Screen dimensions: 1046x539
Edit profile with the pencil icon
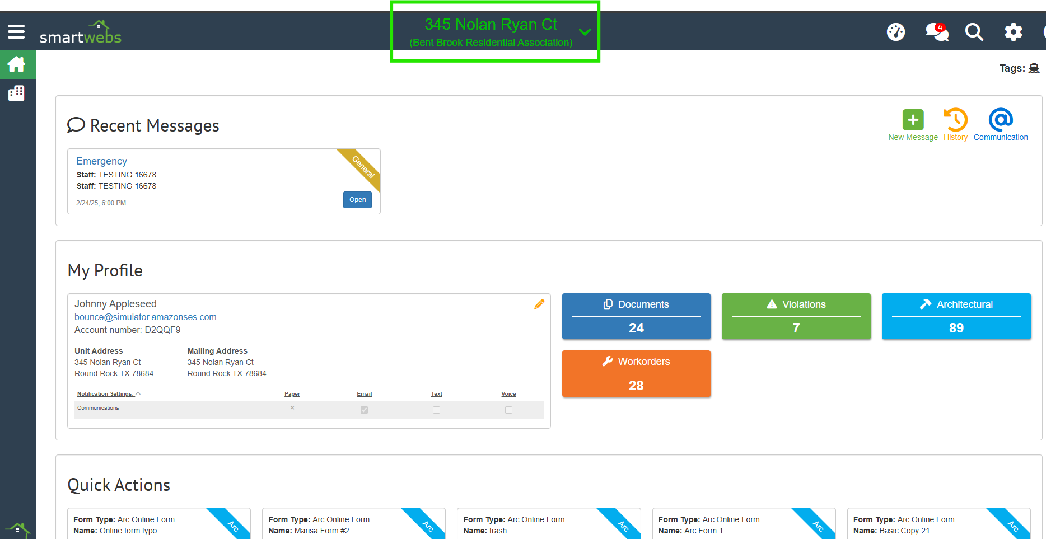pos(539,304)
